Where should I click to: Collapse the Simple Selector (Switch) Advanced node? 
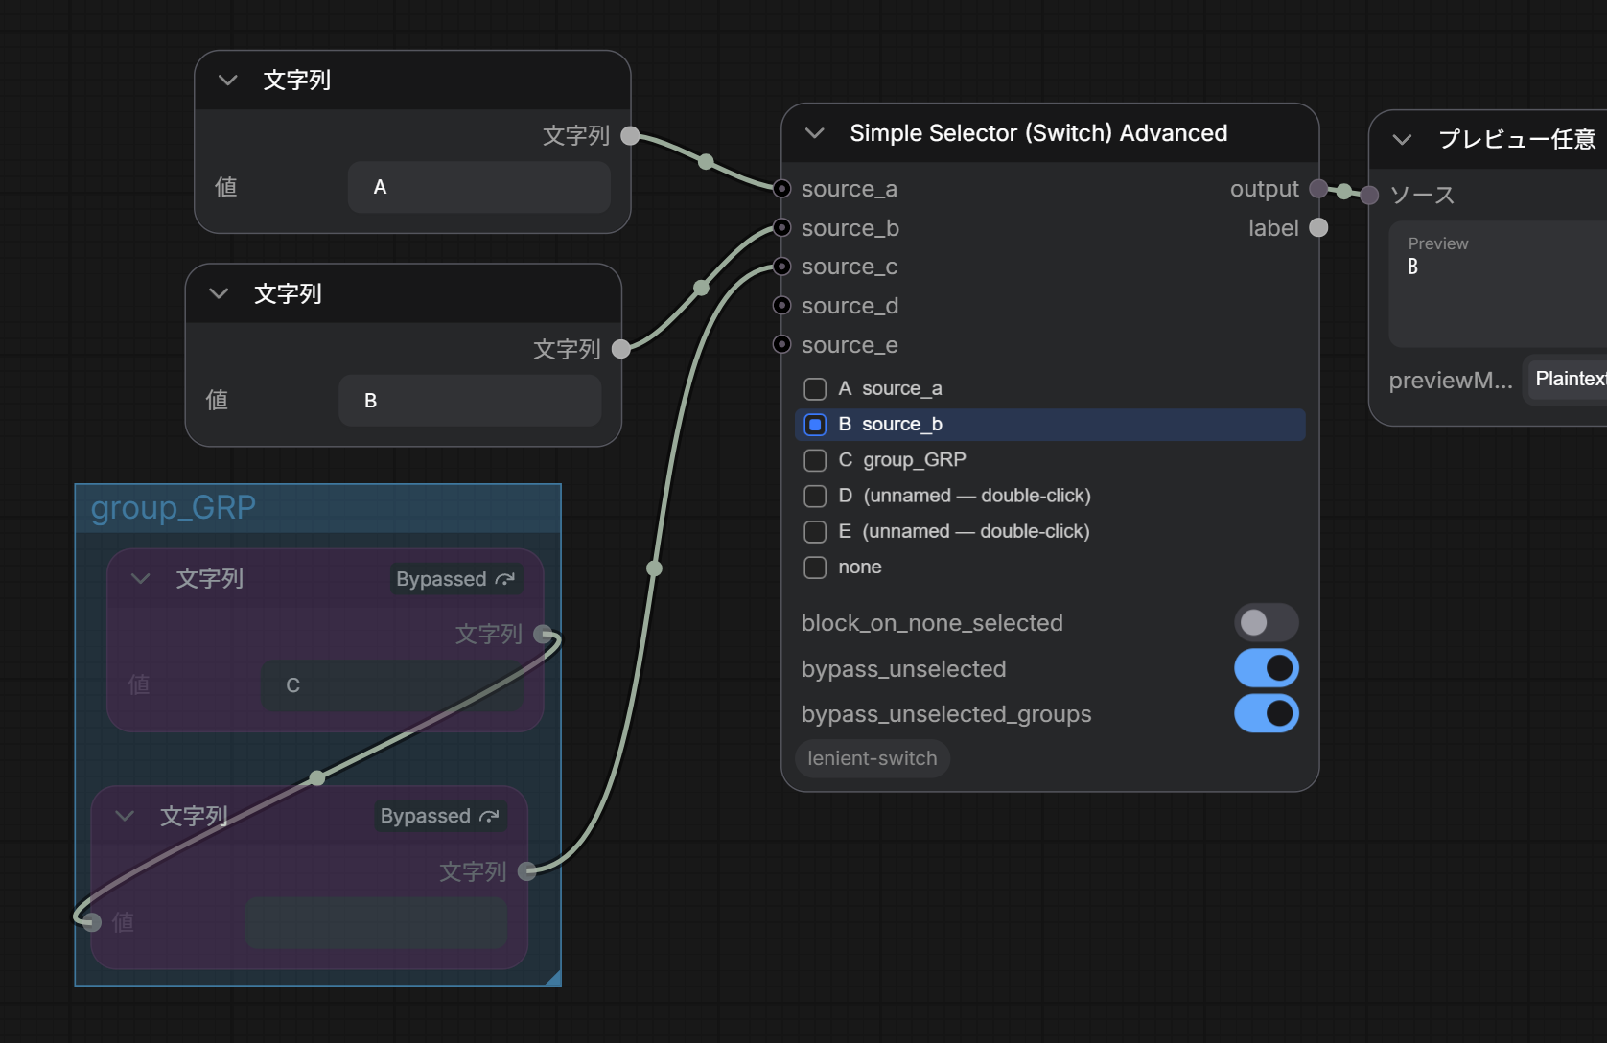(815, 133)
